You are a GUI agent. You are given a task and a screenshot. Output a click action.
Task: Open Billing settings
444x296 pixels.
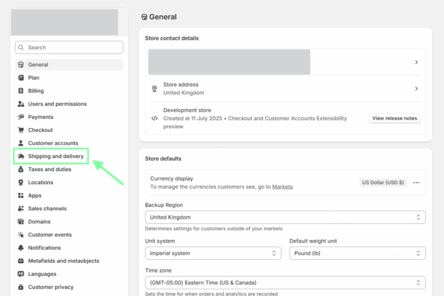pyautogui.click(x=69, y=91)
